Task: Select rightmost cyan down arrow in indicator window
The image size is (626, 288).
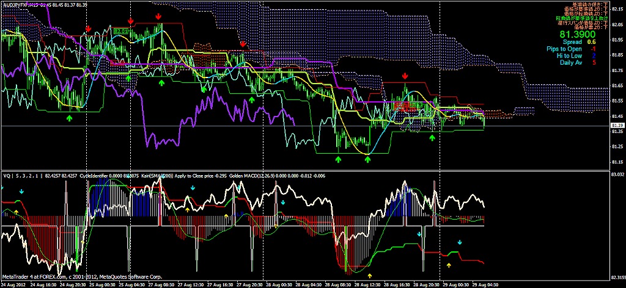Action: click(x=460, y=242)
